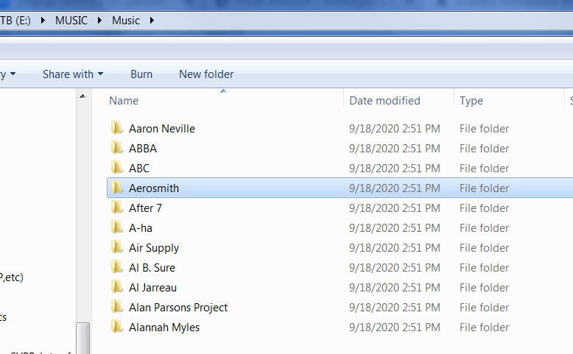The image size is (573, 354).
Task: Select the Al Jarreau folder icon
Action: pos(116,287)
